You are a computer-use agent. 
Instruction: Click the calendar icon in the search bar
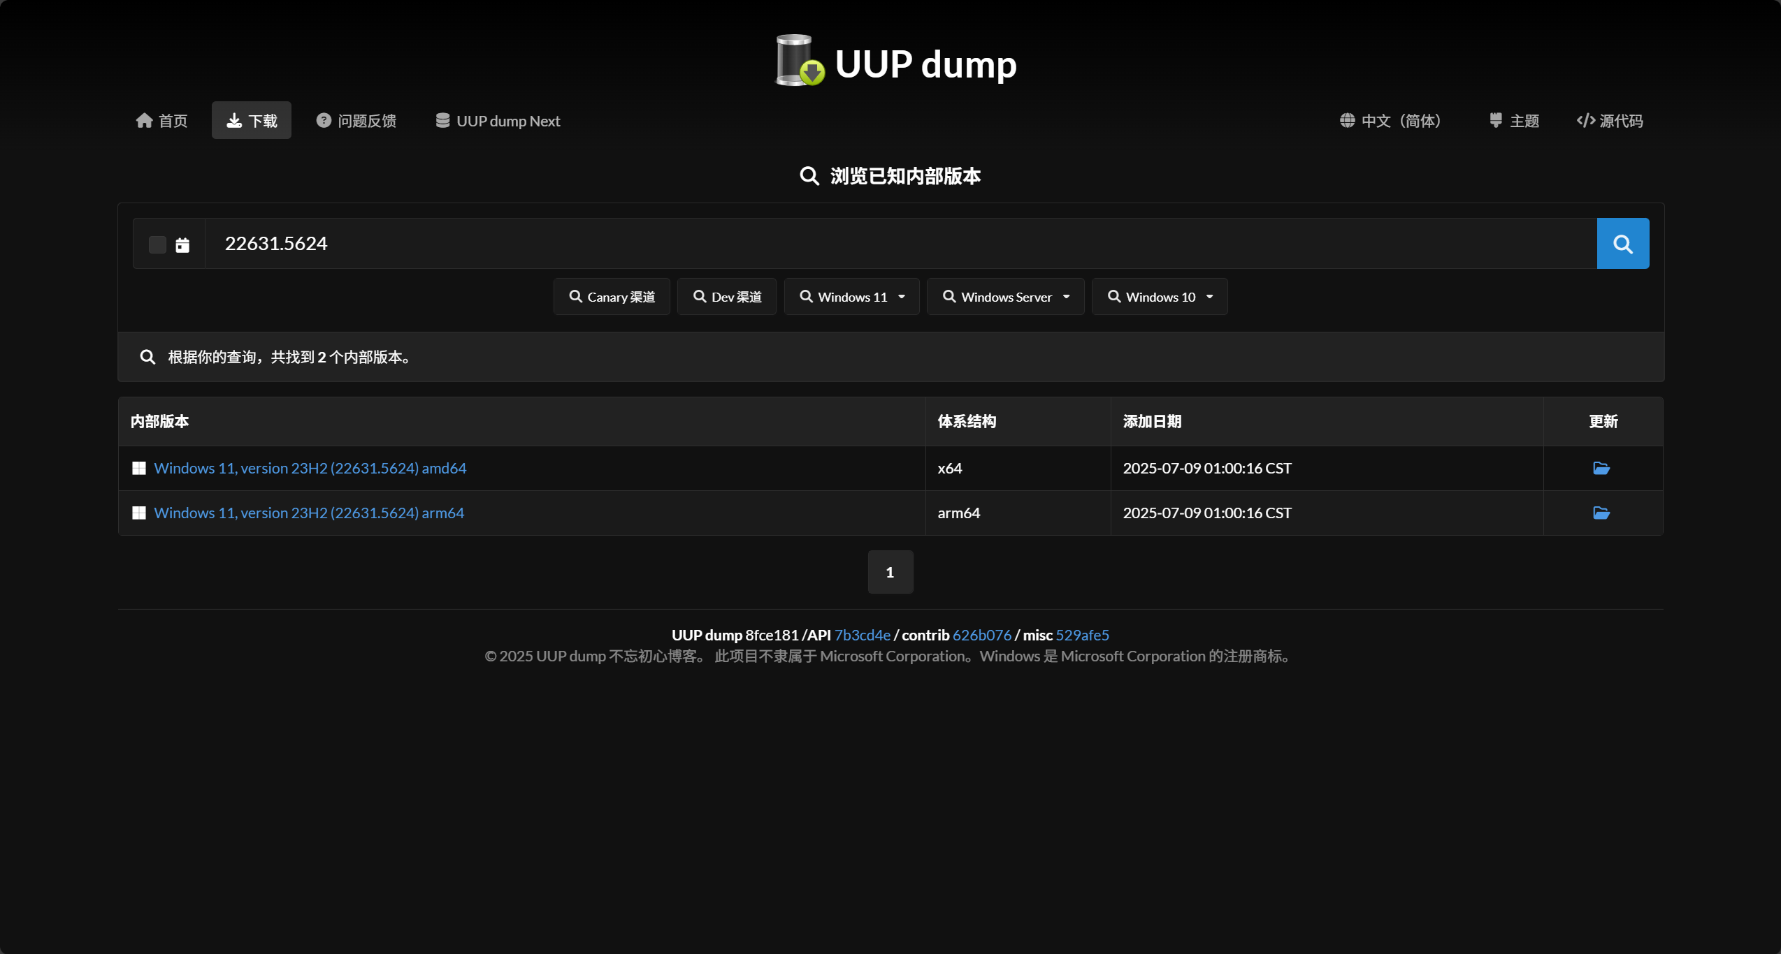(182, 244)
